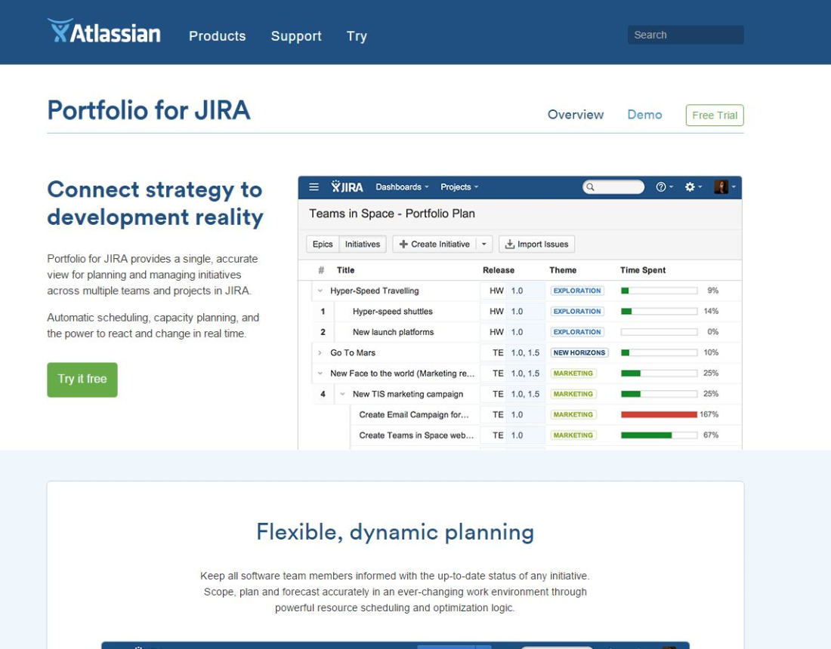The image size is (831, 649).
Task: Click the Atlassian logo
Action: (x=104, y=31)
